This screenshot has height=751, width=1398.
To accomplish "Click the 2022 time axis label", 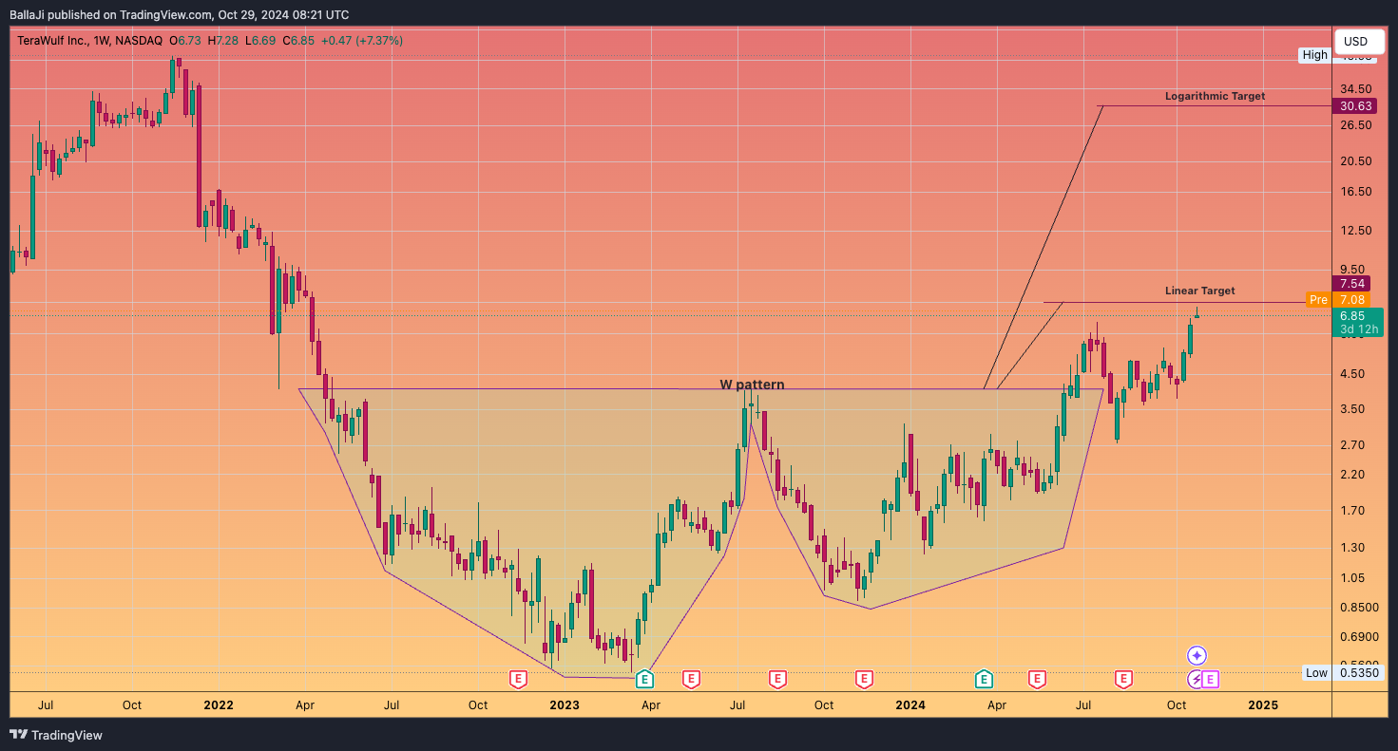I will coord(219,704).
